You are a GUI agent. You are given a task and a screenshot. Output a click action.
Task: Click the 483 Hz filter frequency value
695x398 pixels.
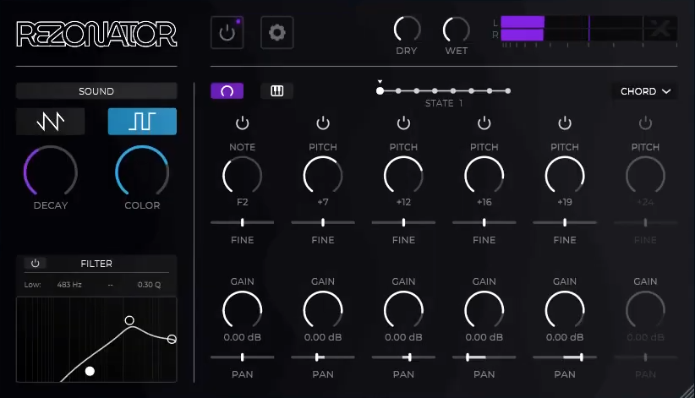pyautogui.click(x=69, y=285)
